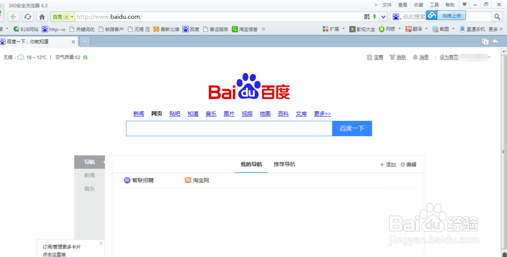Switch to 推荐导航 tab

coord(284,164)
